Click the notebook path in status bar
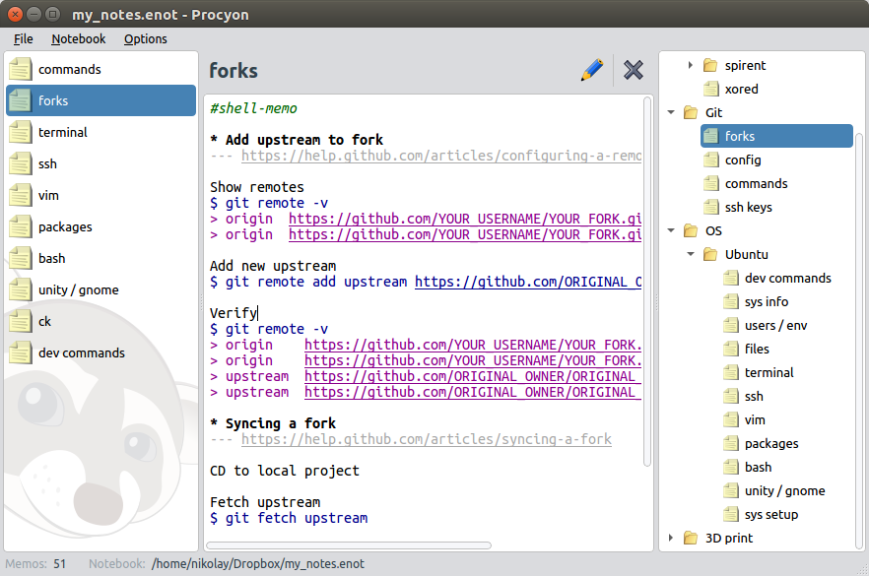 pyautogui.click(x=258, y=564)
